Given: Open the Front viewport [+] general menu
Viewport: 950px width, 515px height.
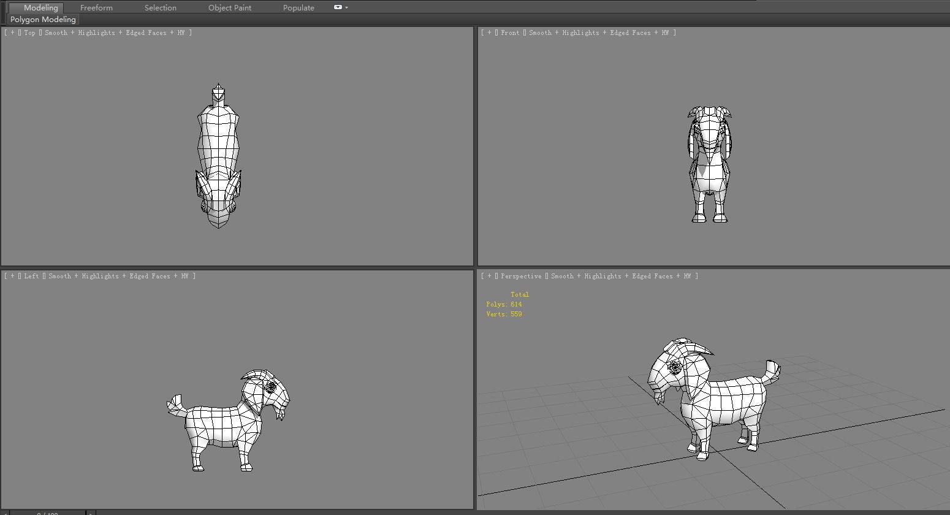Looking at the screenshot, I should click(x=490, y=32).
